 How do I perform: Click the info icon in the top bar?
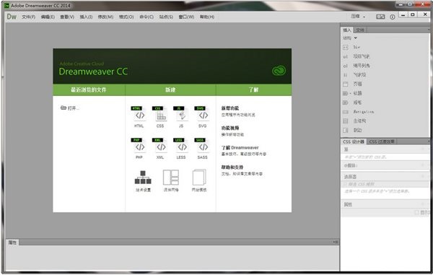click(x=393, y=17)
